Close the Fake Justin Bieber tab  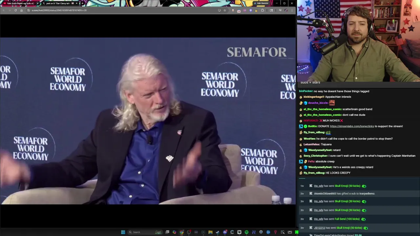37,3
